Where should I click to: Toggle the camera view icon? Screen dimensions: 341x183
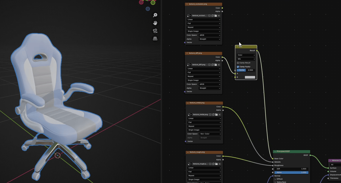click(155, 31)
